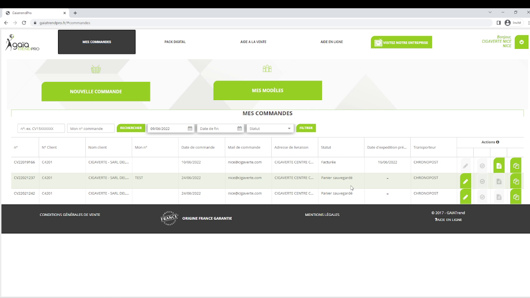Viewport: 530px width, 298px height.
Task: Duplicate order CV22021237 with copy icon
Action: click(x=516, y=181)
